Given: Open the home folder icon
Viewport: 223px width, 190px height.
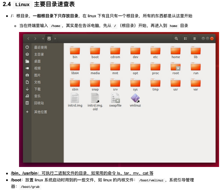Looking at the screenshot, I should coord(176,50).
